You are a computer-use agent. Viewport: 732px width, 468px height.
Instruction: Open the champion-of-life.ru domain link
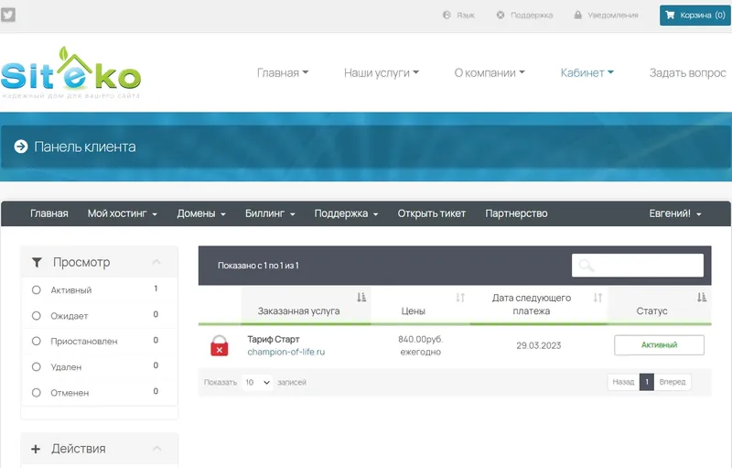pyautogui.click(x=285, y=352)
